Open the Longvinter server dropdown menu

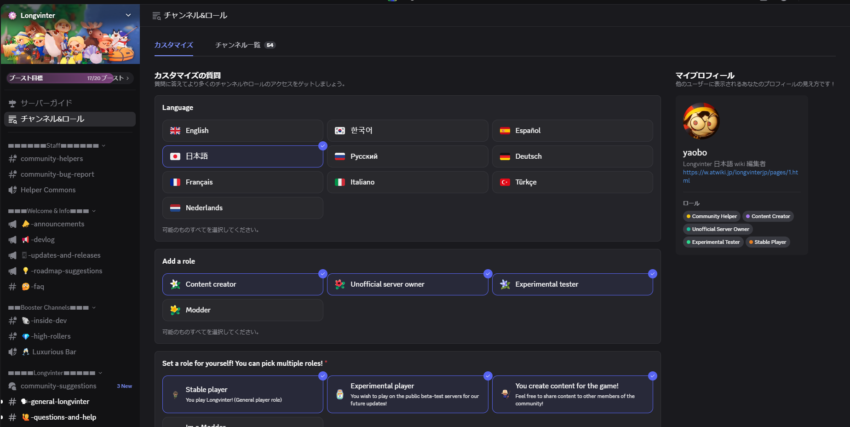(x=128, y=15)
